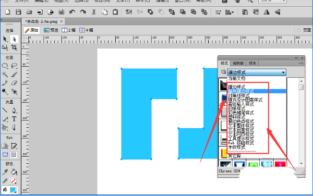
Task: Select the Eraser tool
Action: coord(14,83)
